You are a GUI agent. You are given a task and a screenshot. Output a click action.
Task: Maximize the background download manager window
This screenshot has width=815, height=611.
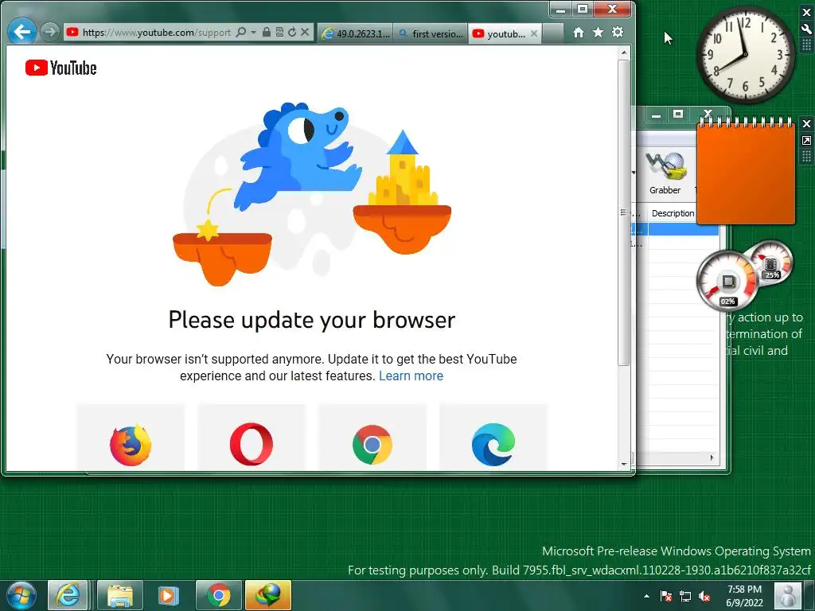click(678, 114)
